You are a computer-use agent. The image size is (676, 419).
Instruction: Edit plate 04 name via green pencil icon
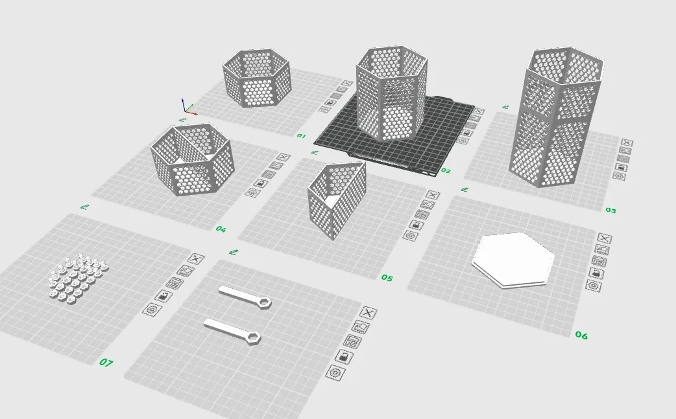[182, 120]
